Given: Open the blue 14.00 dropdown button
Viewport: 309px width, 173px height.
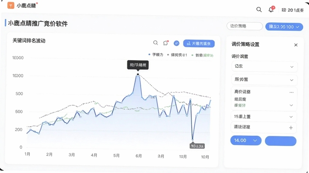Looking at the screenshot, I should 246,140.
